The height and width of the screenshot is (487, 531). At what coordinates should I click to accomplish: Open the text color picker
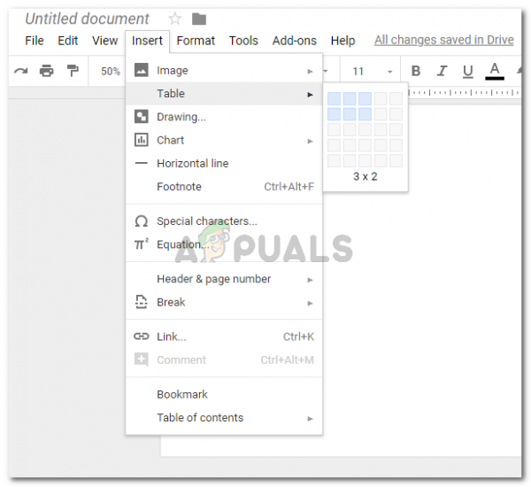click(x=495, y=71)
